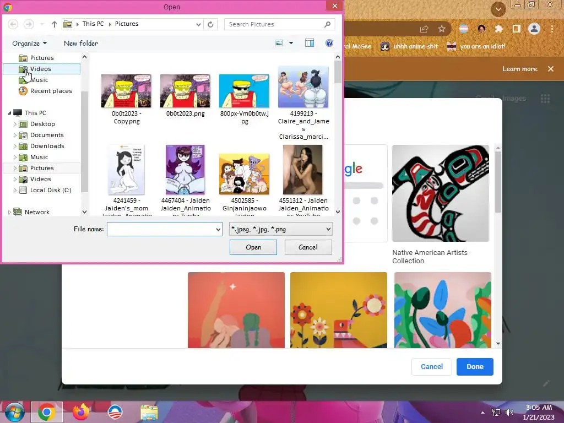Follow the Learn more link
The width and height of the screenshot is (564, 423).
point(520,69)
